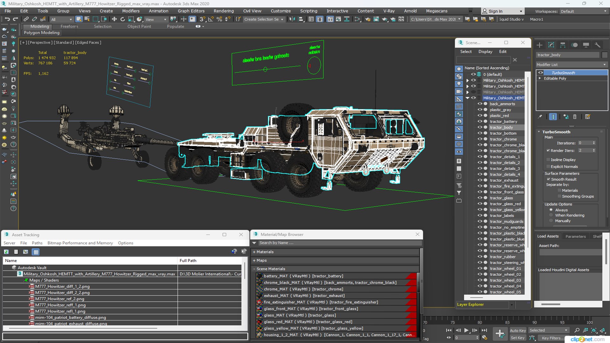Refresh the Asset Tracking list
Viewport: 610px width, 343px height.
click(x=6, y=252)
